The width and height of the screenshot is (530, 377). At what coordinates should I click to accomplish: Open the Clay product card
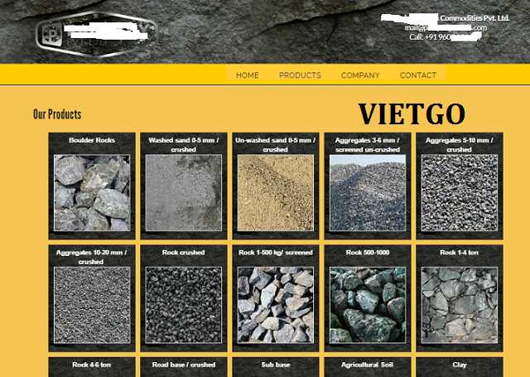(x=460, y=367)
